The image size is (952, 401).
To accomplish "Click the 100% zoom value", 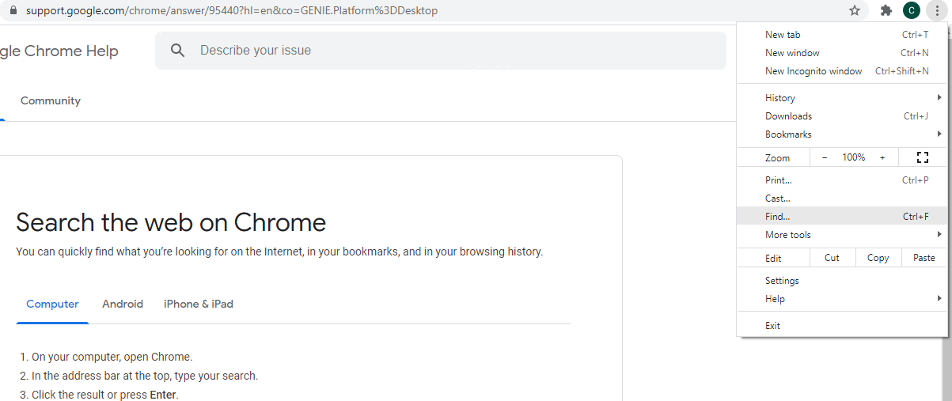I will (x=853, y=157).
